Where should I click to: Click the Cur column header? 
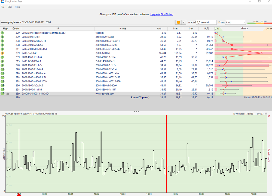pyautogui.click(x=191, y=29)
